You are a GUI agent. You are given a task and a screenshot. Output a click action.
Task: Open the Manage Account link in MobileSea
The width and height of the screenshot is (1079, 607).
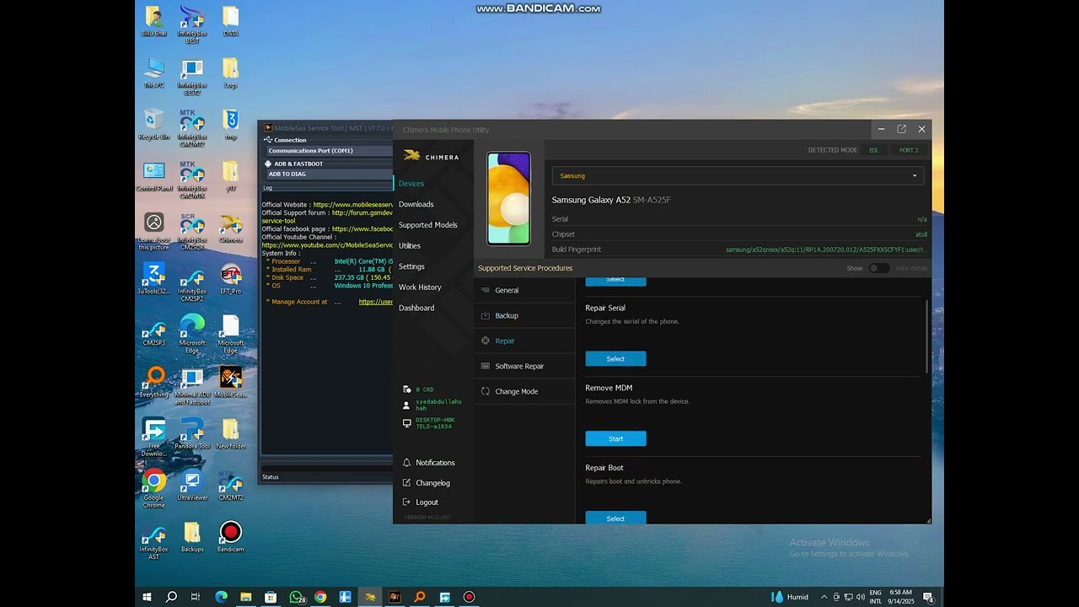[x=376, y=302]
